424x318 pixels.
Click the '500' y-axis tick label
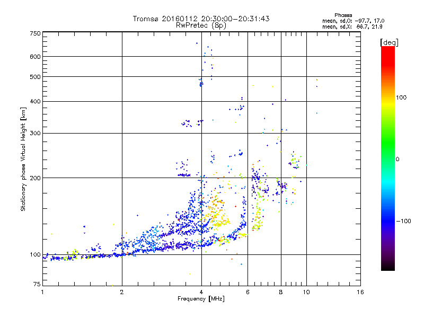click(35, 77)
